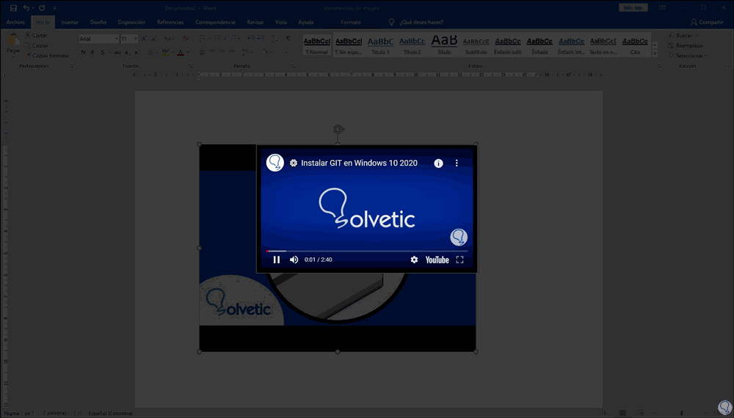This screenshot has width=734, height=418.
Task: Switch to the Correspondencia ribbon tab
Action: click(x=215, y=22)
